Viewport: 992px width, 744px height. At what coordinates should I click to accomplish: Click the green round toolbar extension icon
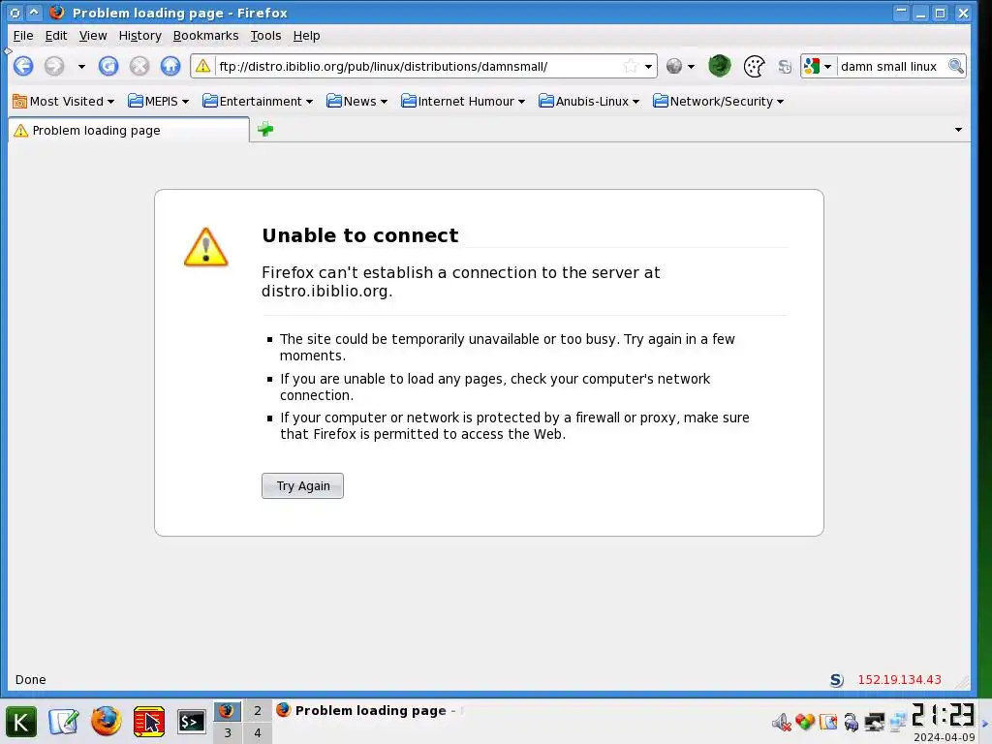point(720,66)
